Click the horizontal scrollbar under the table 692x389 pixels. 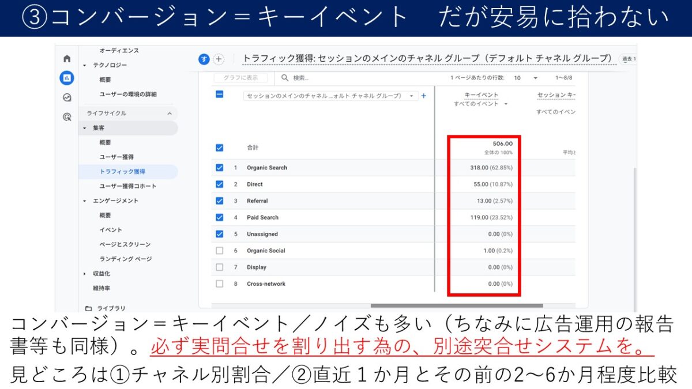pyautogui.click(x=456, y=306)
